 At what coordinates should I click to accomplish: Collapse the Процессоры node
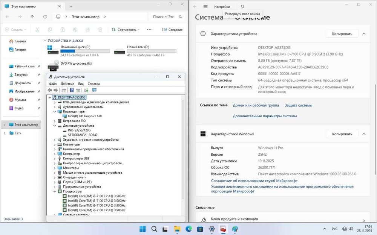tap(54, 191)
